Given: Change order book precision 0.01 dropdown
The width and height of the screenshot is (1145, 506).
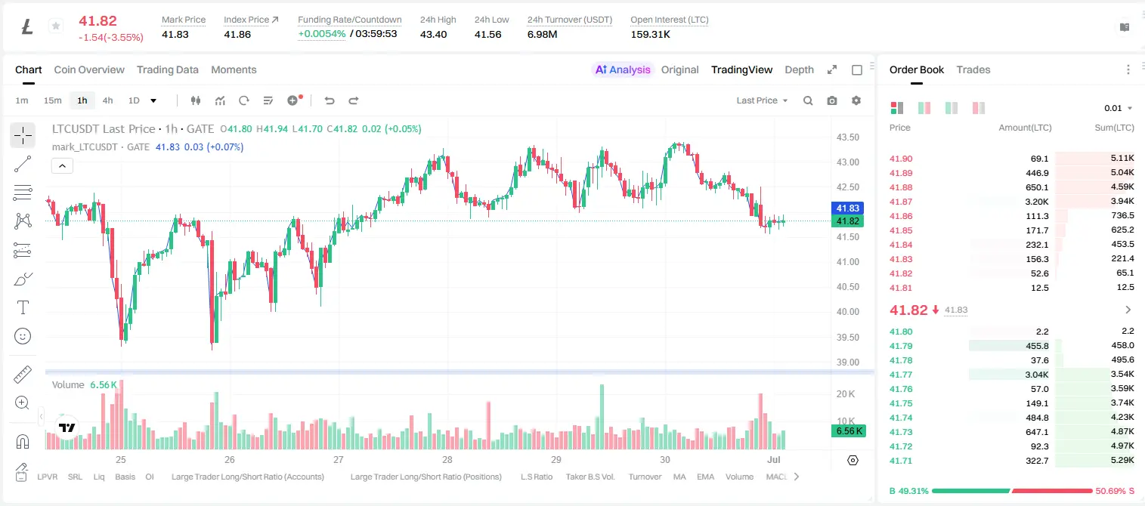Looking at the screenshot, I should (x=1119, y=108).
